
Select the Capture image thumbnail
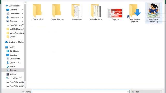pyautogui.click(x=115, y=13)
